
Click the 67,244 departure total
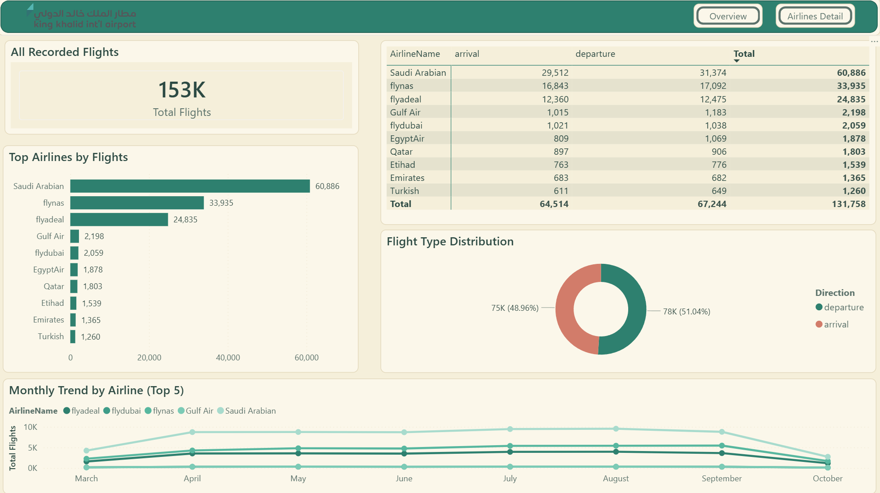[712, 204]
